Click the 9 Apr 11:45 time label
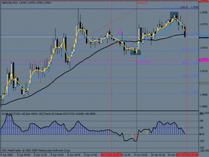 pyautogui.click(x=40, y=155)
